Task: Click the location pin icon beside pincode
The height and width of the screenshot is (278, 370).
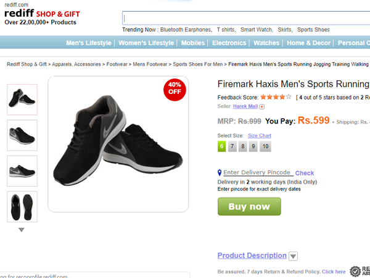Action: (x=220, y=173)
